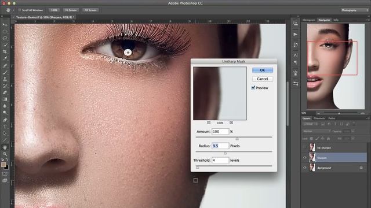Enable Scroll All Windows checkbox

click(x=20, y=10)
